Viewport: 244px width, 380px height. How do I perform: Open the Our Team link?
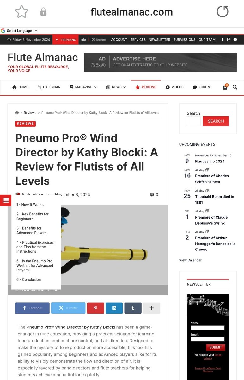(x=207, y=40)
